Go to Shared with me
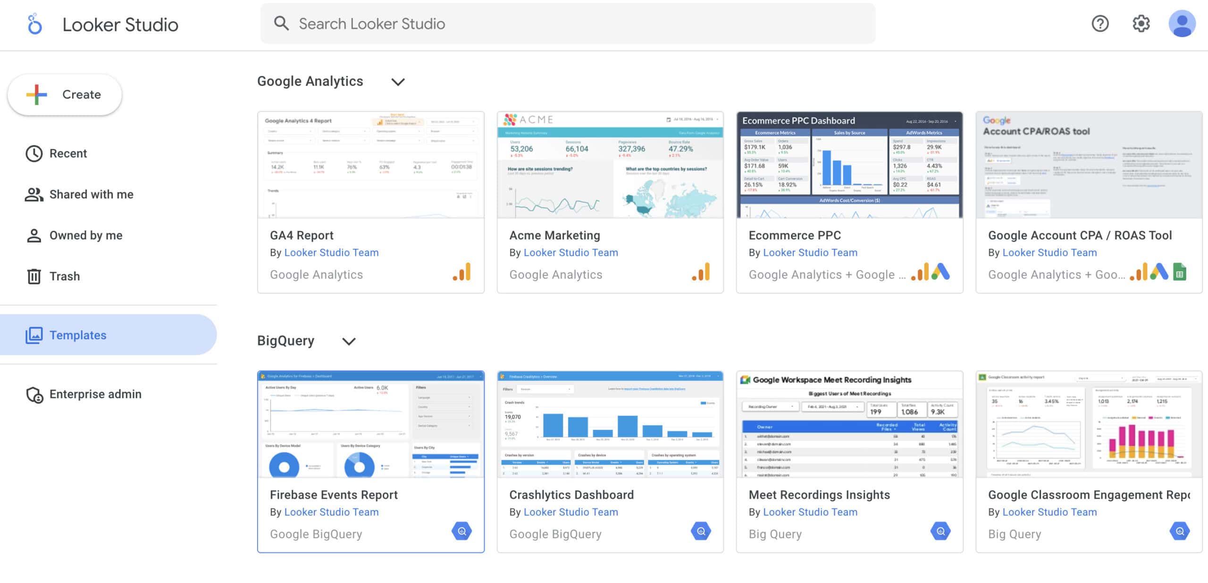1208x583 pixels. [109, 194]
